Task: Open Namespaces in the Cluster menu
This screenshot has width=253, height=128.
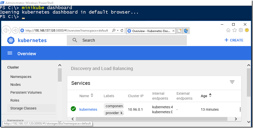Action: (21, 77)
